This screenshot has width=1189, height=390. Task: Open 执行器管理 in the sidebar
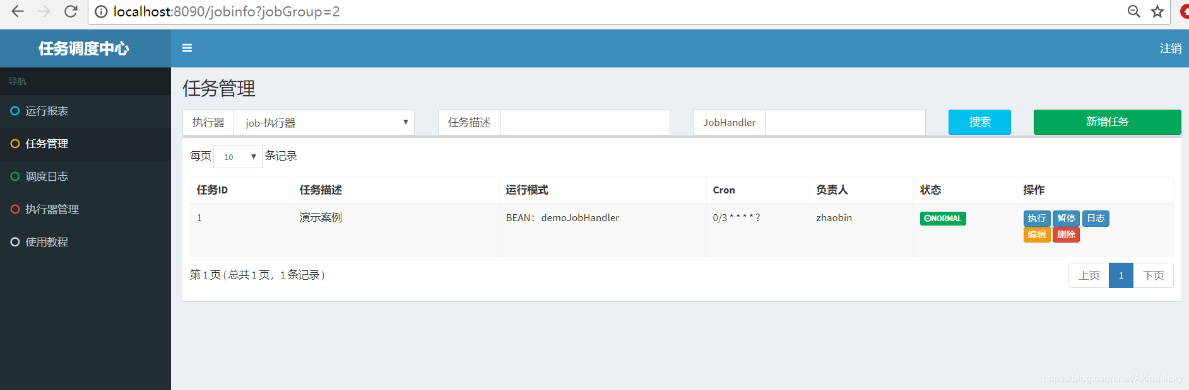point(85,209)
